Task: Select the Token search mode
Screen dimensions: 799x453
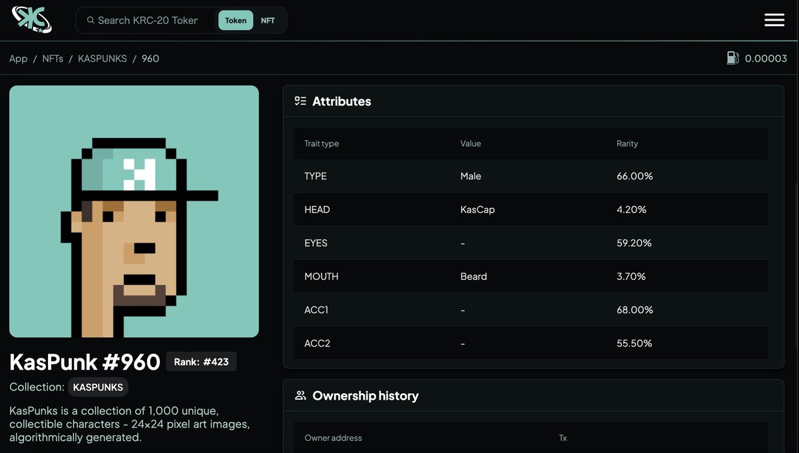Action: click(x=235, y=20)
